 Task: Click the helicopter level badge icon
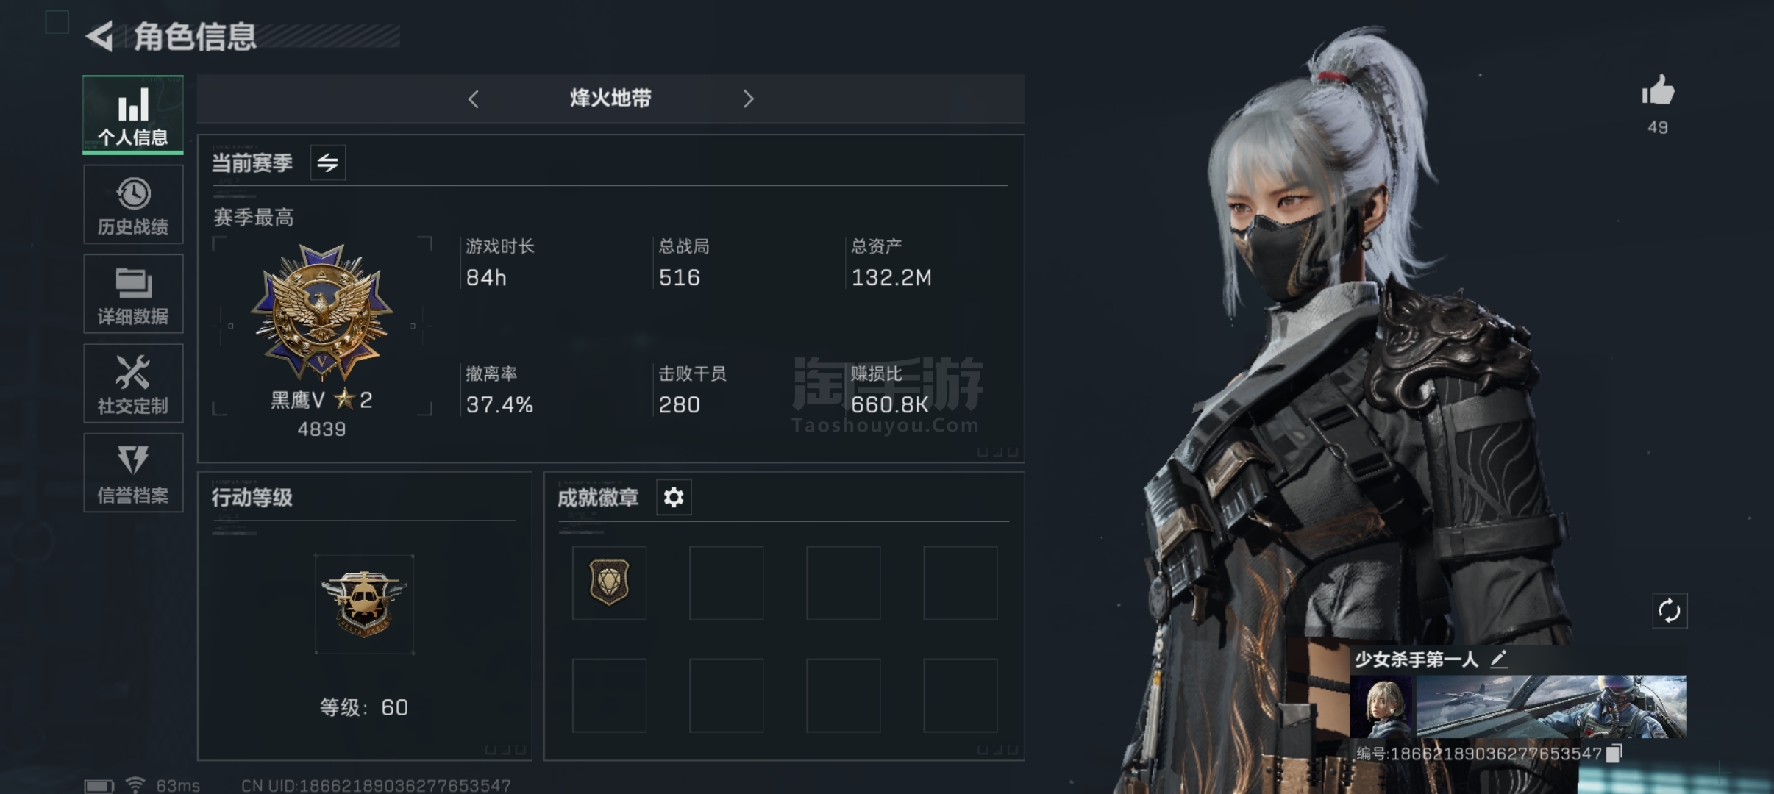[364, 604]
